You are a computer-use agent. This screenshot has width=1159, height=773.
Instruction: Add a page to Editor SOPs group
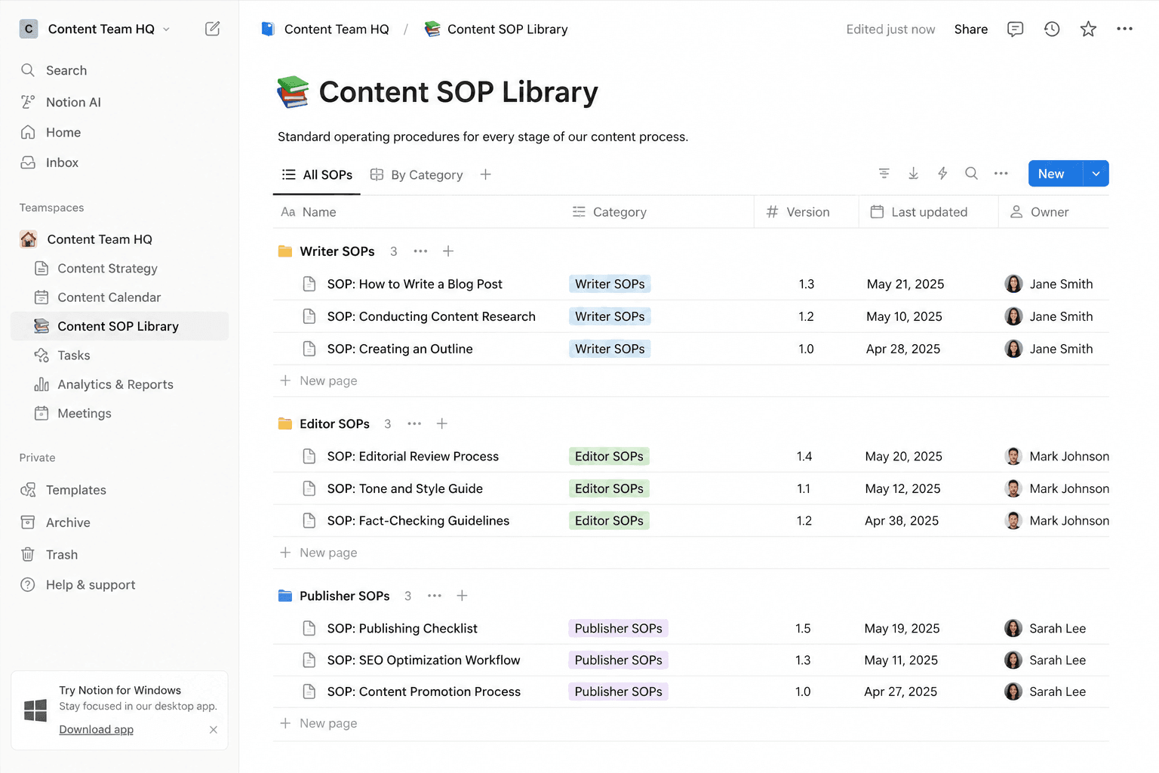(442, 423)
